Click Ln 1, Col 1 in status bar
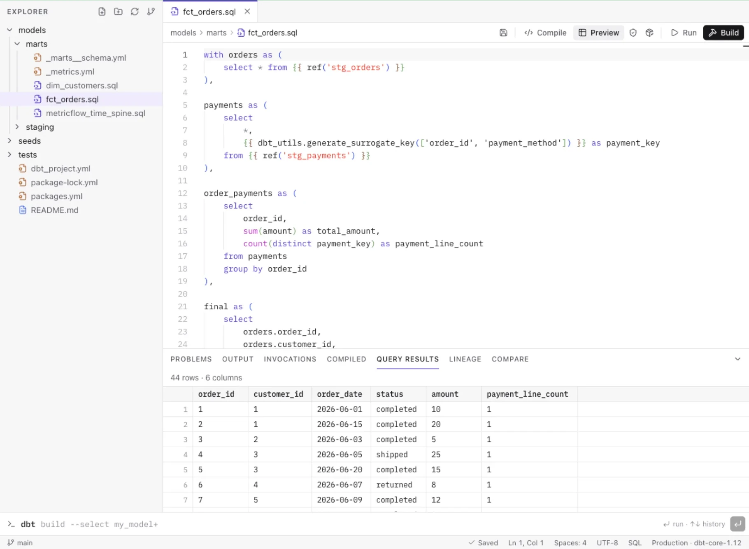This screenshot has height=549, width=749. pyautogui.click(x=526, y=543)
